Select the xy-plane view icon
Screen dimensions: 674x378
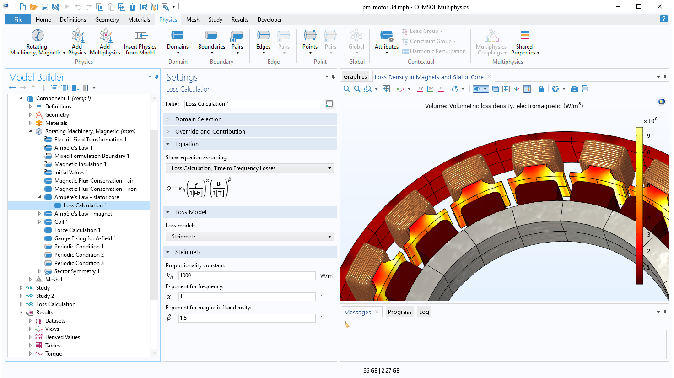coord(420,89)
